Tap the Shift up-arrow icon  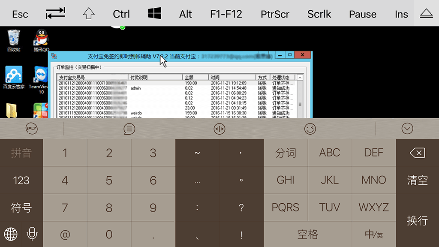89,13
